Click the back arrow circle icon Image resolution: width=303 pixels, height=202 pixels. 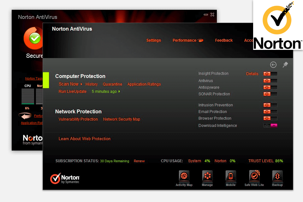(x=273, y=65)
